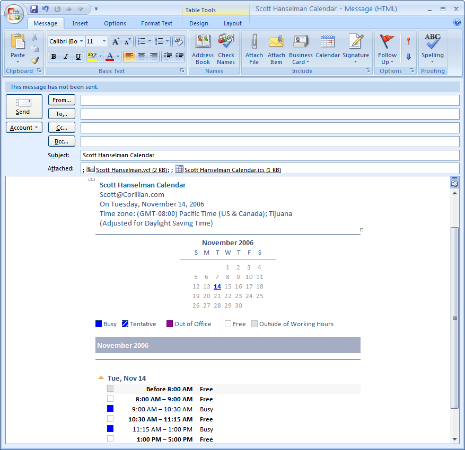Save the message with the floppy icon

[x=34, y=9]
